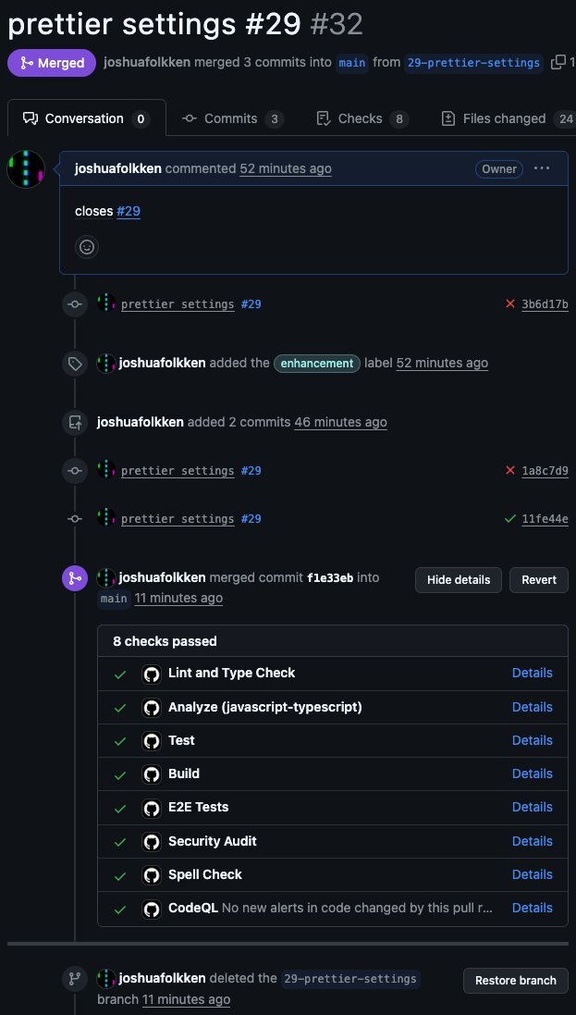Click the emoji reaction smiley icon
Image resolution: width=576 pixels, height=1015 pixels.
click(x=87, y=247)
